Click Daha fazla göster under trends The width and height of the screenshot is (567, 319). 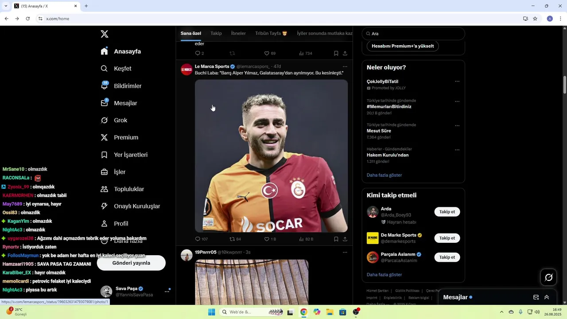[384, 175]
